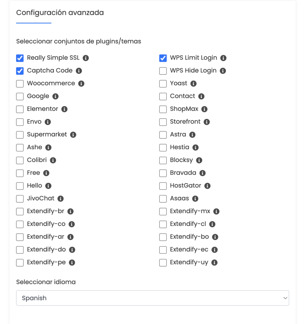View info icon for Extendify-mx
307x324 pixels.
point(216,211)
